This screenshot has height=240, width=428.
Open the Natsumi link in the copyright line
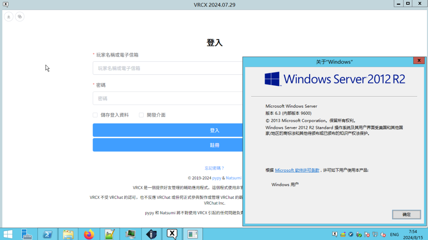click(x=234, y=178)
